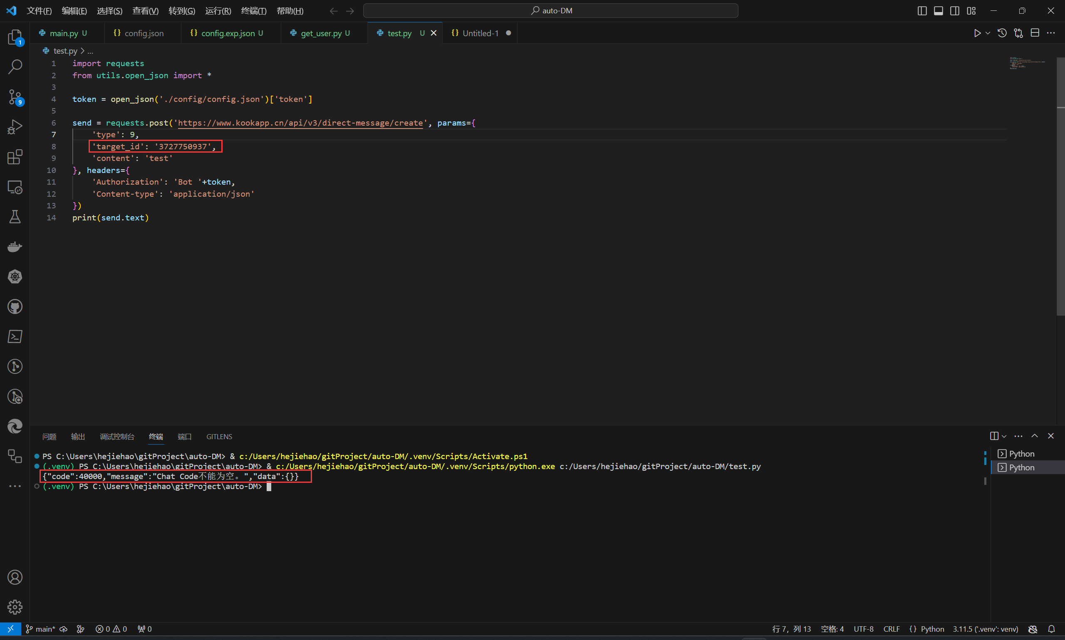1065x640 pixels.
Task: Expand terminal split dropdown arrow
Action: (1004, 437)
